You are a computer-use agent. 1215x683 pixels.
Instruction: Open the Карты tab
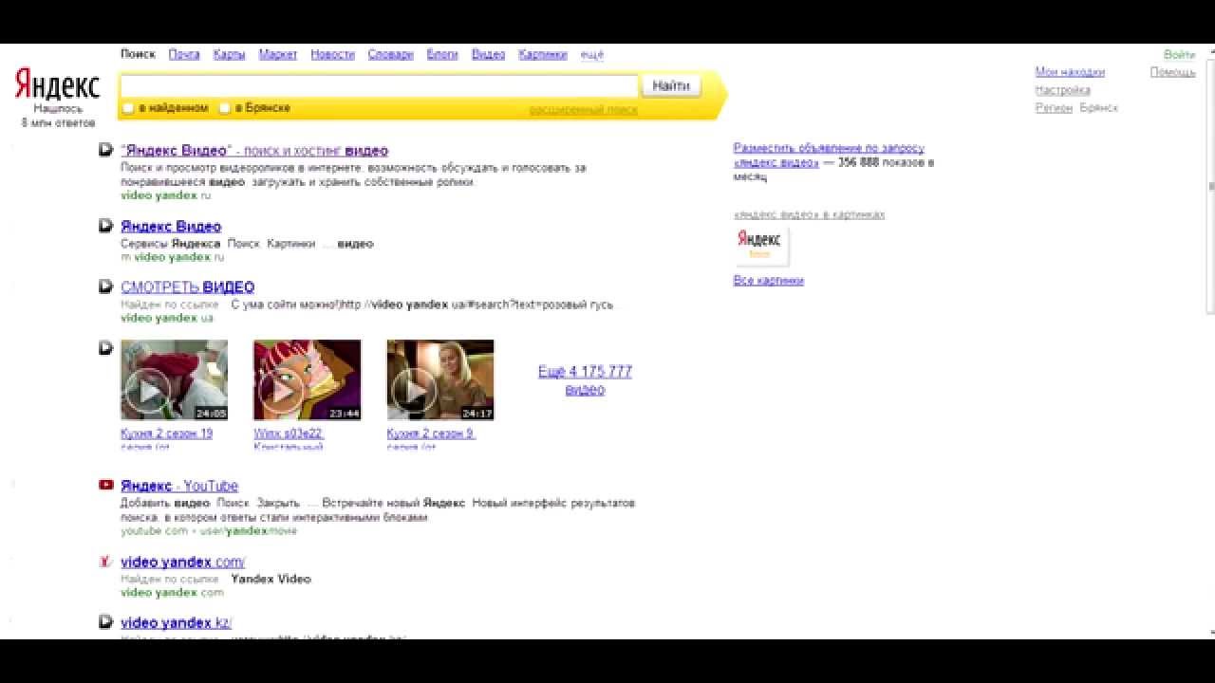pos(230,55)
